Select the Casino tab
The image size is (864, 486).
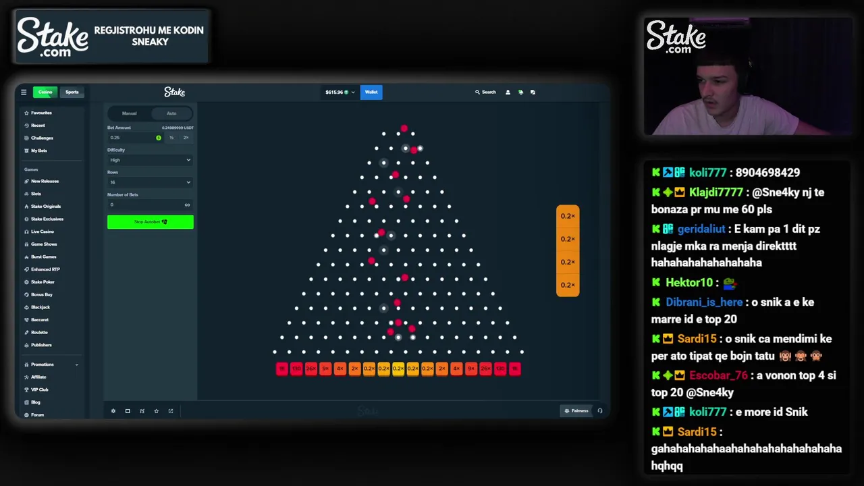(45, 92)
